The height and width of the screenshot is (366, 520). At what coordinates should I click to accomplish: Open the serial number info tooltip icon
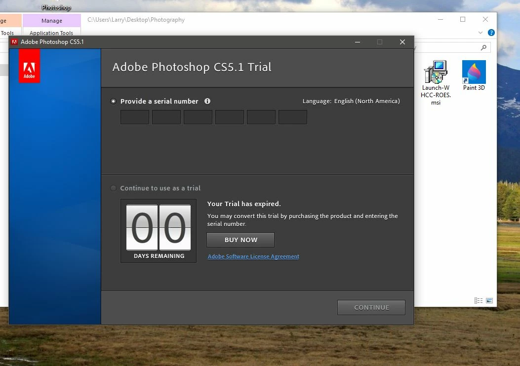click(x=207, y=101)
